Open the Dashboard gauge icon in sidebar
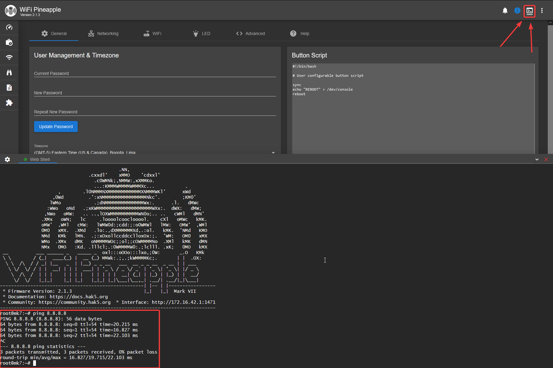Viewport: 553px width, 368px height. (x=9, y=27)
